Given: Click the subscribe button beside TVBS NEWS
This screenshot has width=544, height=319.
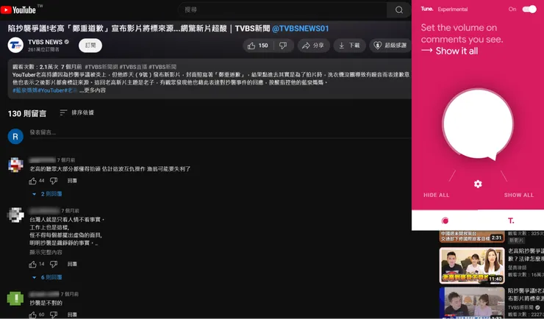Looking at the screenshot, I should pos(90,46).
